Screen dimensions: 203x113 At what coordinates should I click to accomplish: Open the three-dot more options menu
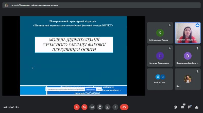(115, 107)
